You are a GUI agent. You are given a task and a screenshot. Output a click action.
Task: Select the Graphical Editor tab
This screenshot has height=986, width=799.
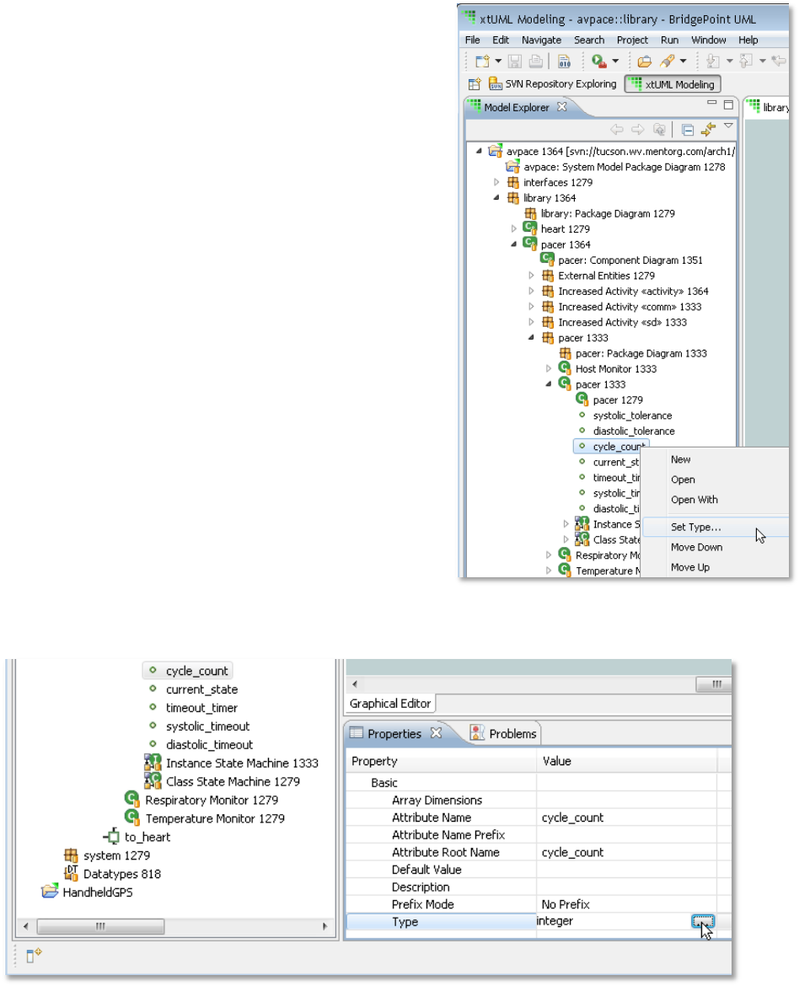(390, 703)
